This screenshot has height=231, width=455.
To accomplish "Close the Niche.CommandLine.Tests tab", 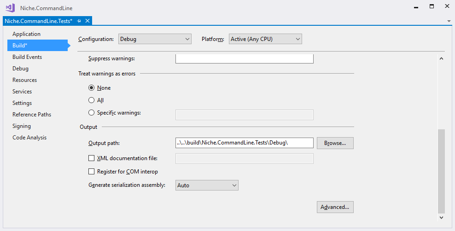I will (87, 21).
